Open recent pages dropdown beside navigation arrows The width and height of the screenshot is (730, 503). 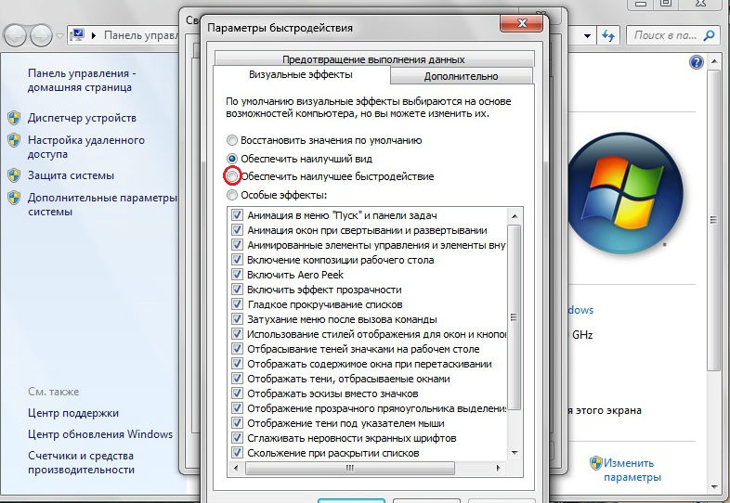(x=59, y=36)
